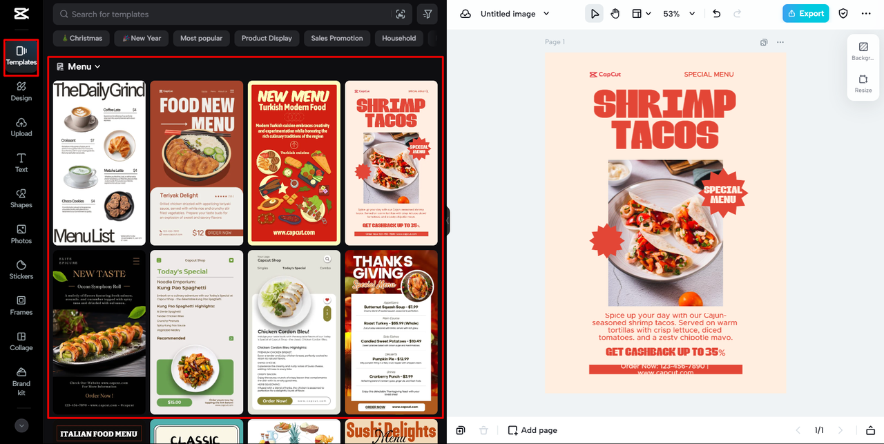This screenshot has width=884, height=444.
Task: Open the layout view options dropdown
Action: coord(642,14)
